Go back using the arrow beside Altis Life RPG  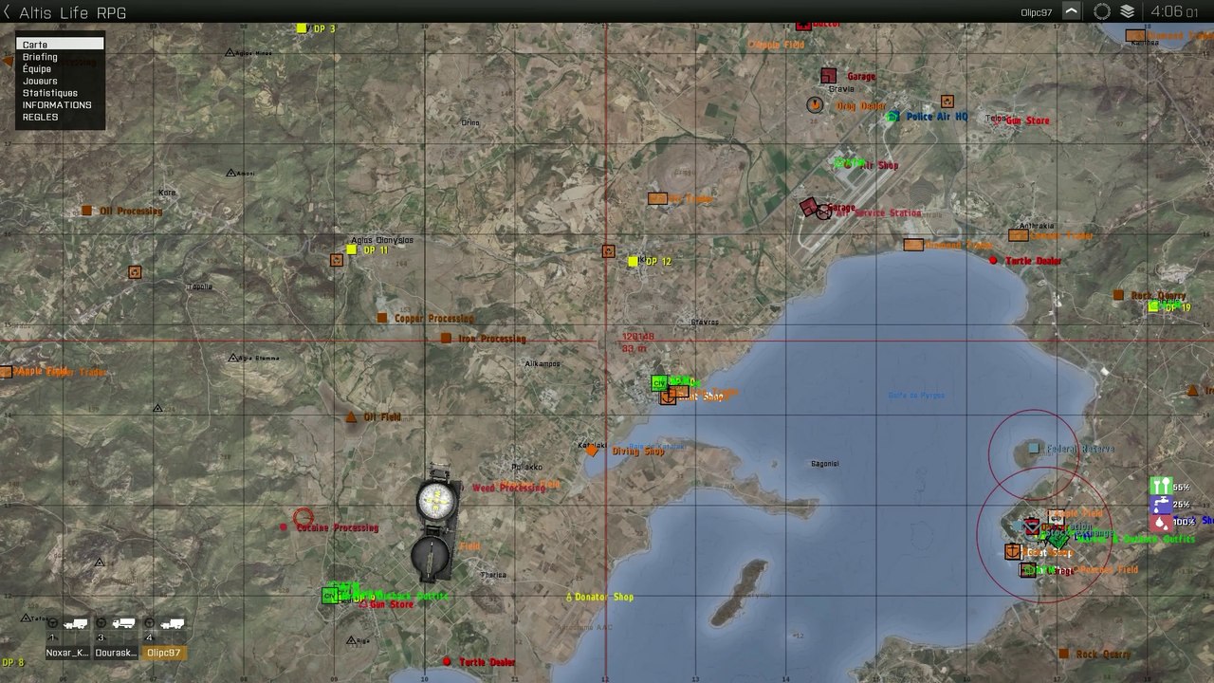coord(8,12)
